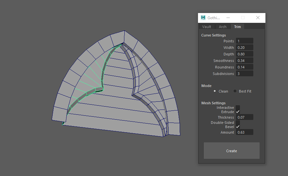
Task: Switch to the Vault tab
Action: click(x=207, y=27)
